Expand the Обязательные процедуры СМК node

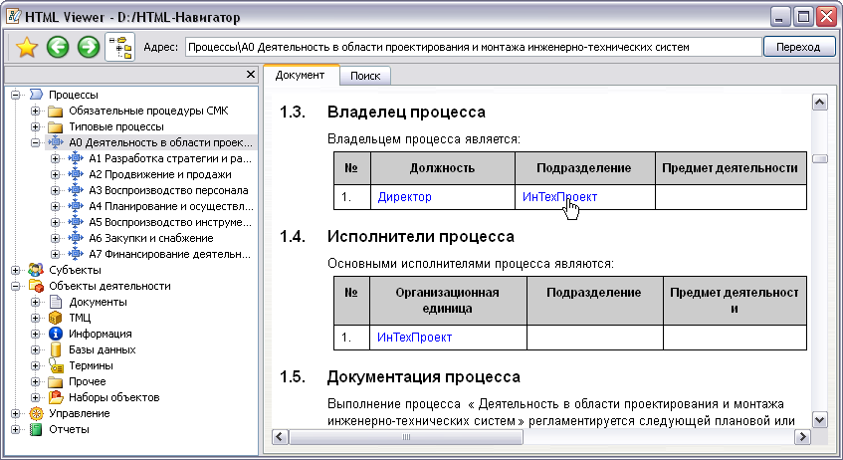click(36, 111)
